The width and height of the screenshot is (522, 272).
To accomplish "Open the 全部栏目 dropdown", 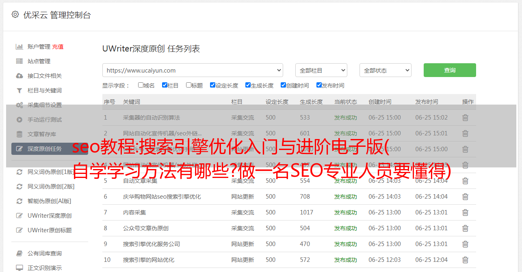I will [x=321, y=70].
